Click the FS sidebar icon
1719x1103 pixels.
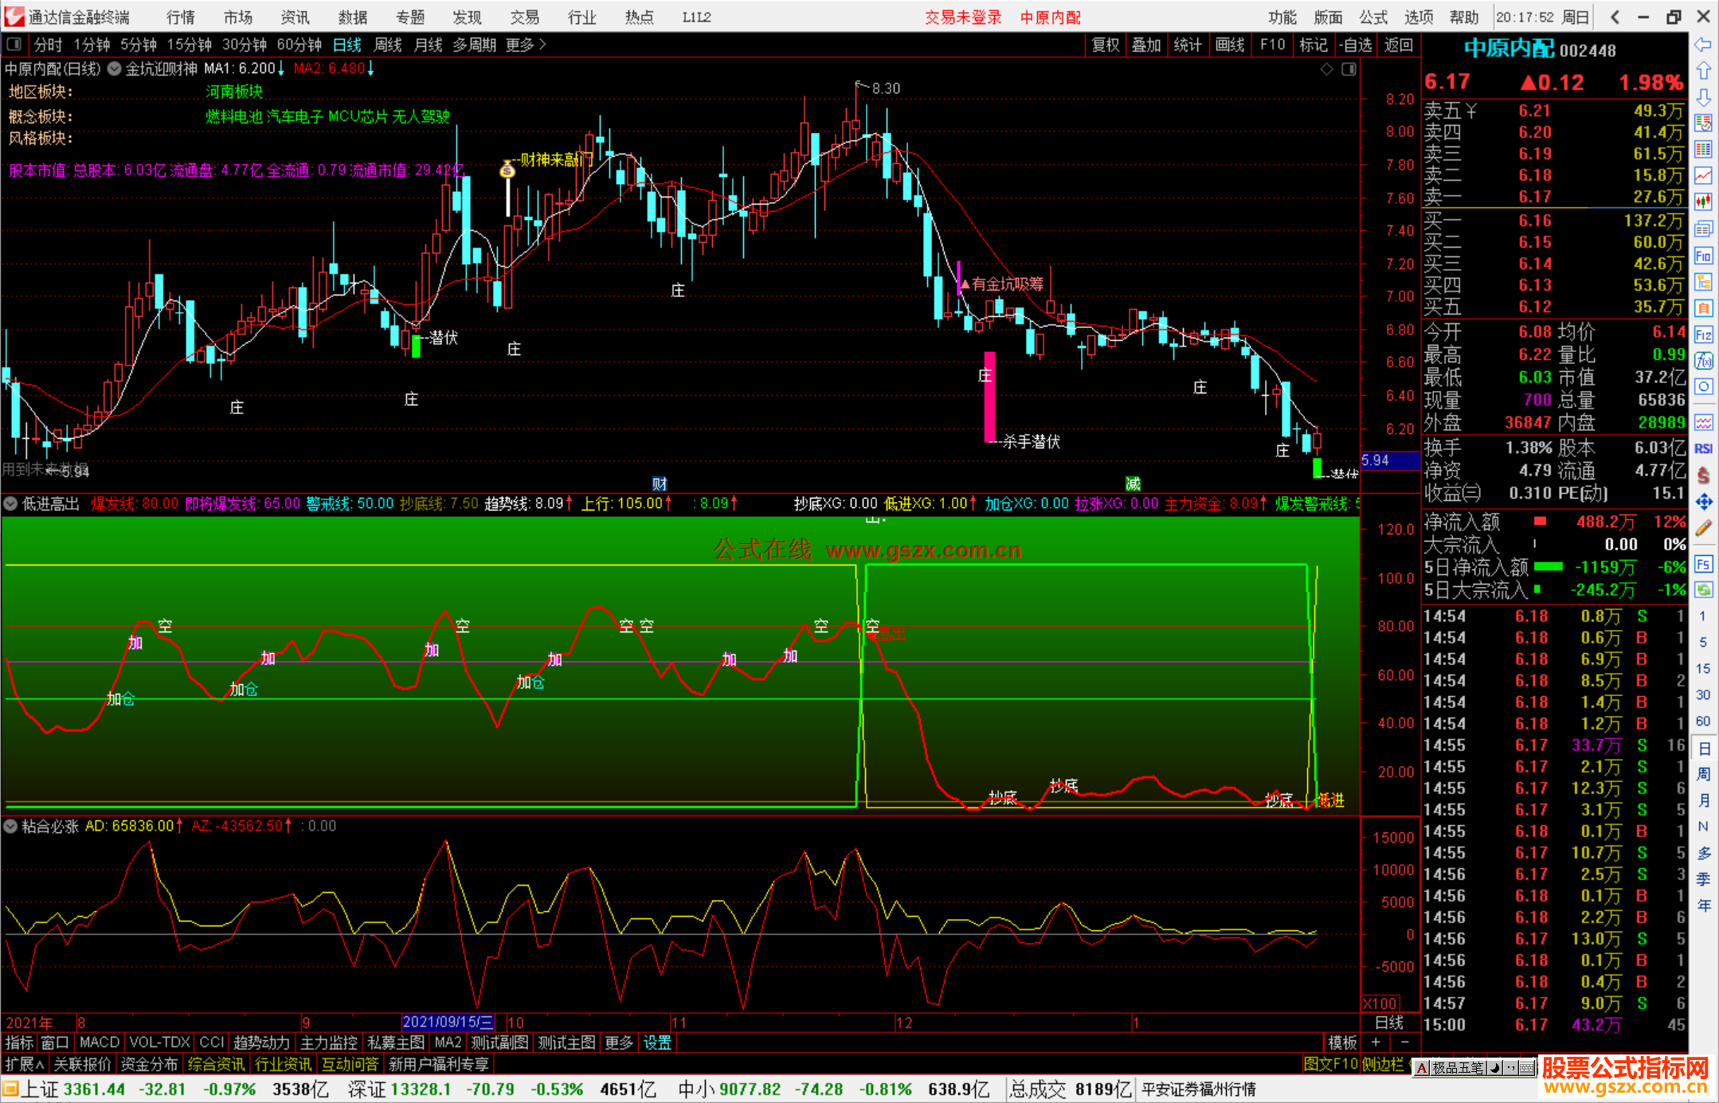click(x=1703, y=564)
